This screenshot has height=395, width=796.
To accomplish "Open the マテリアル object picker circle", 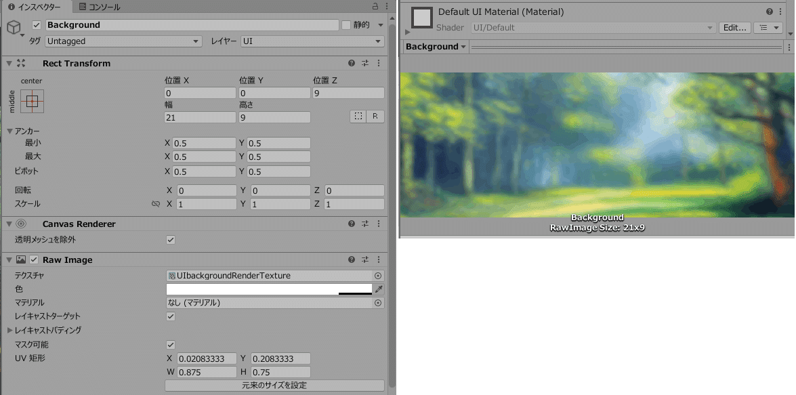I will click(x=378, y=303).
